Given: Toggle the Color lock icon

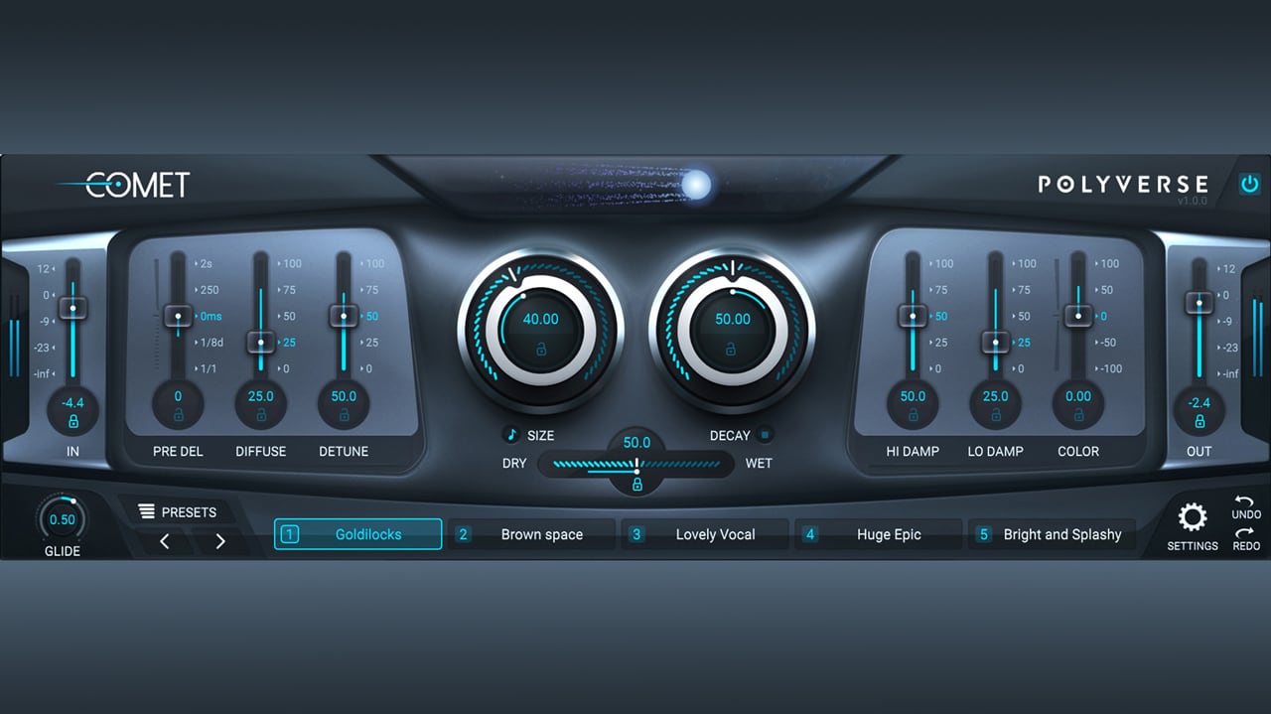Looking at the screenshot, I should pos(1077,415).
